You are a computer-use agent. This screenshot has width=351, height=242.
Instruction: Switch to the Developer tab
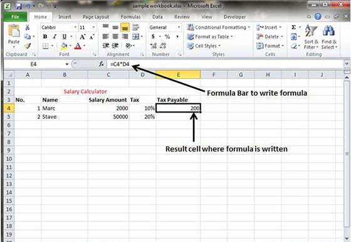point(234,17)
